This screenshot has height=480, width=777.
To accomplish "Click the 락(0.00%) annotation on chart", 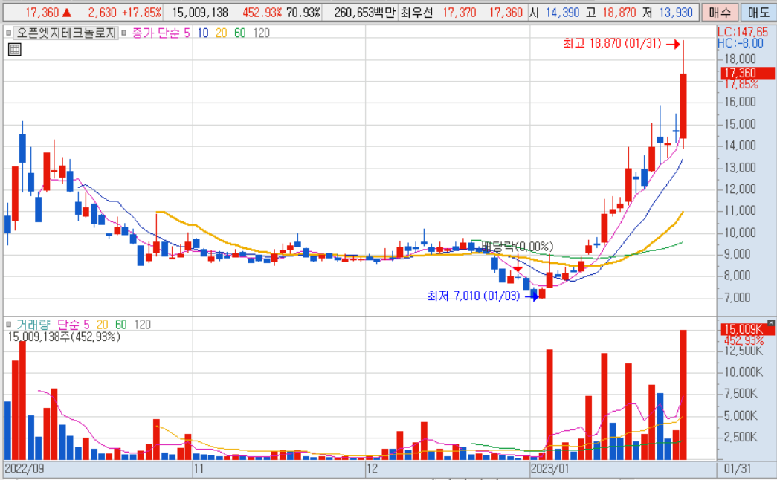I will pyautogui.click(x=519, y=246).
